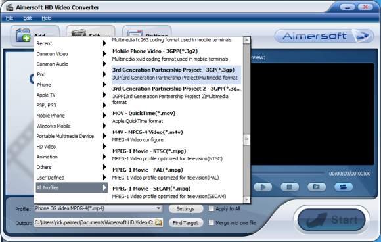Expand the iPod profile category
Viewport: 381px width, 242px height.
pyautogui.click(x=72, y=74)
